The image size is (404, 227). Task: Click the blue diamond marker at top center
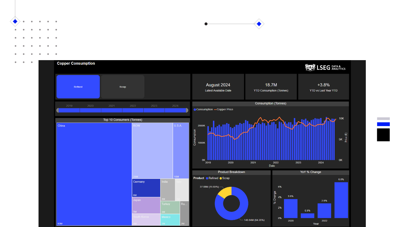coord(259,24)
